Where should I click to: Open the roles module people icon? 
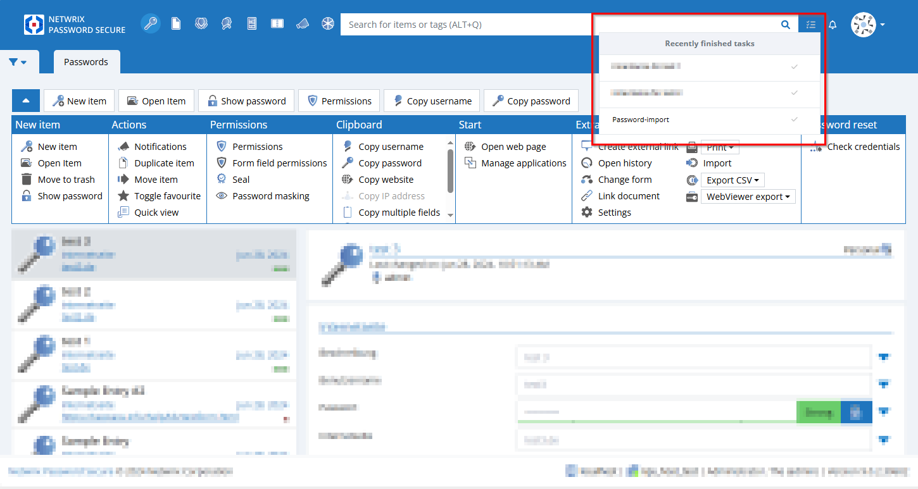227,24
